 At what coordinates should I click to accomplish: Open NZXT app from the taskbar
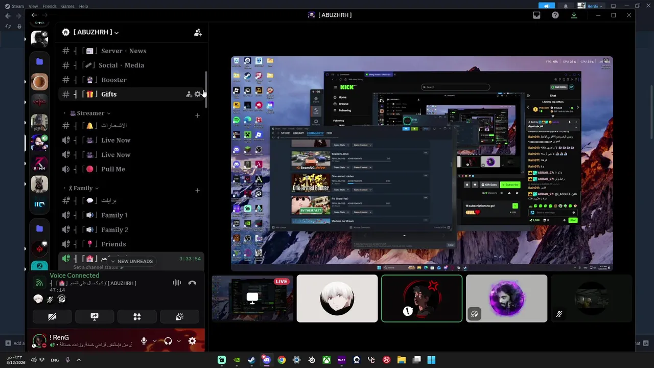pyautogui.click(x=341, y=360)
